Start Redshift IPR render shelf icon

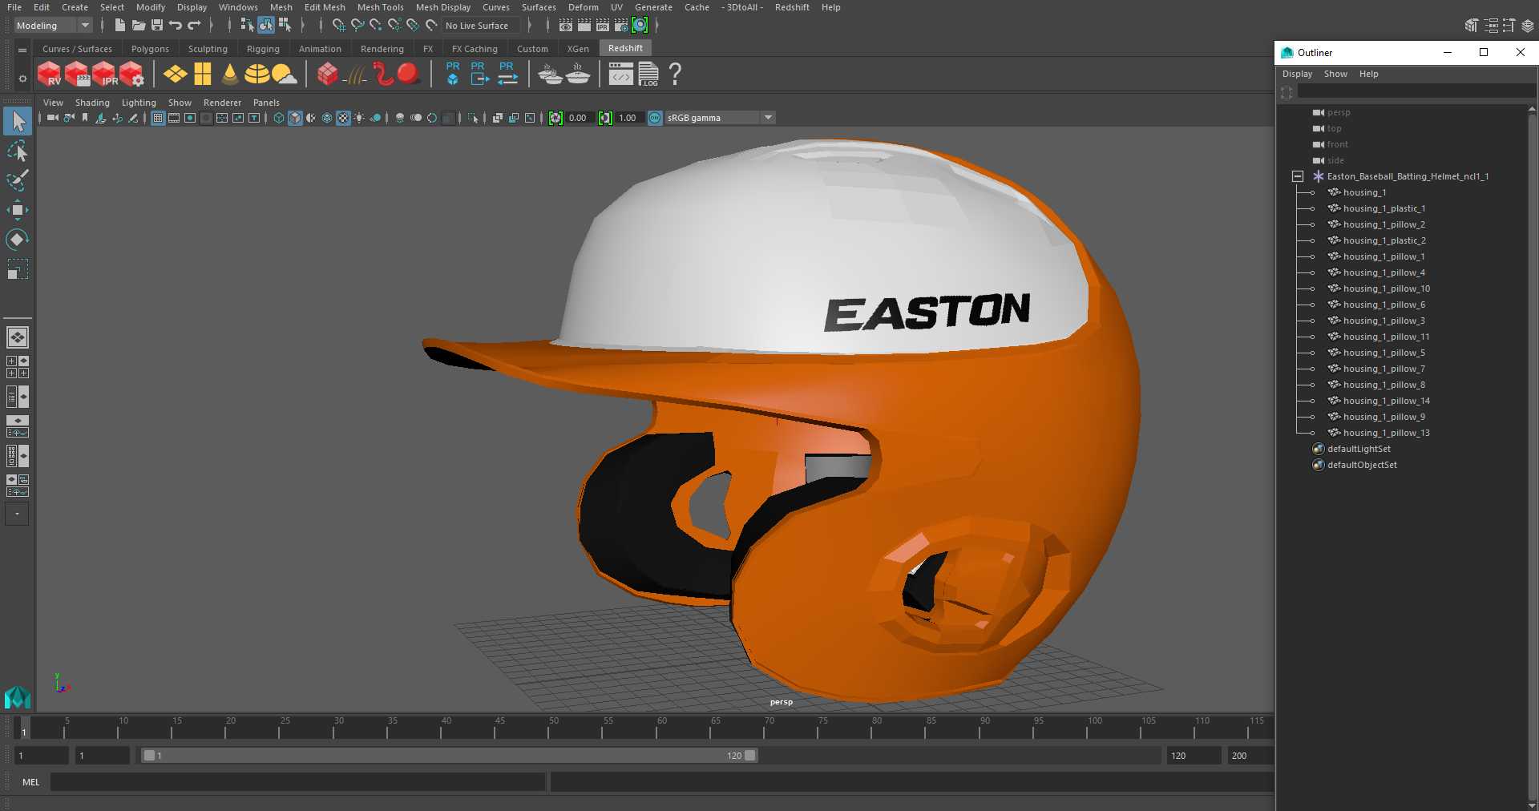click(x=105, y=74)
